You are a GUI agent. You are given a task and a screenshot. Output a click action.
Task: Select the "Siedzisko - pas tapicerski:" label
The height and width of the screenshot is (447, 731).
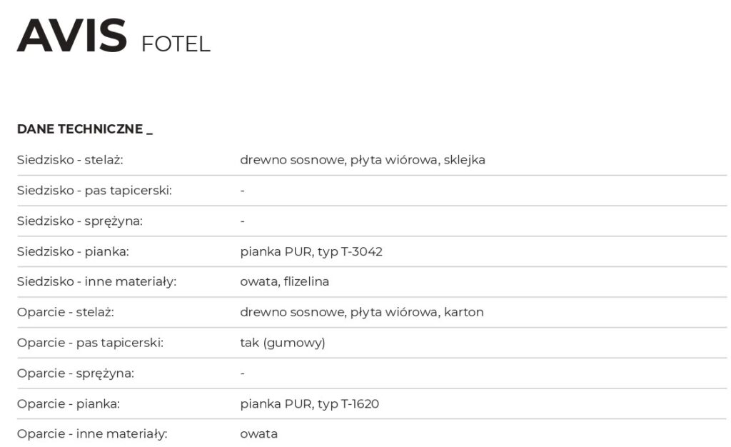click(x=94, y=191)
